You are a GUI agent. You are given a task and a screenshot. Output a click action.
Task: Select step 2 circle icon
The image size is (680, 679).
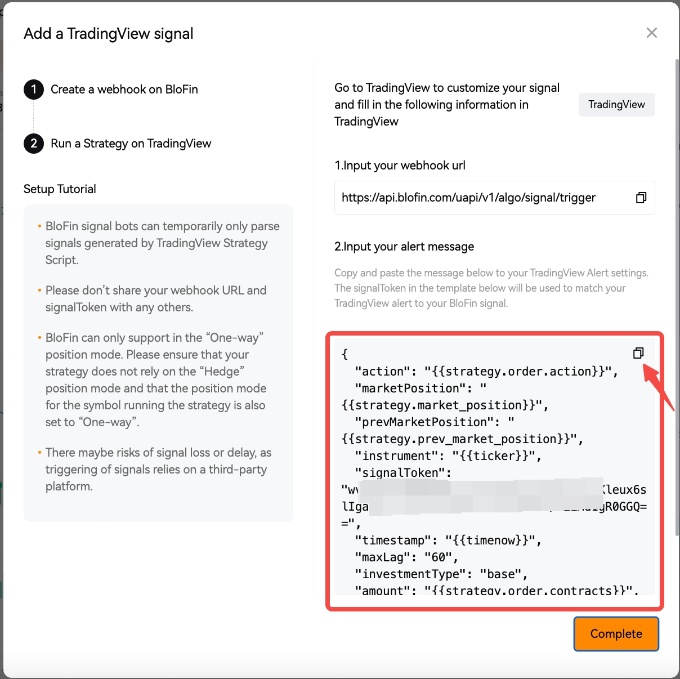click(x=34, y=143)
